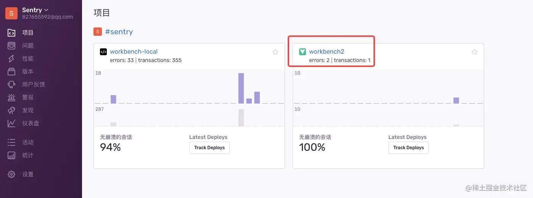533x198 pixels.
Task: Click the workbench2 errors and transactions text
Action: click(x=340, y=60)
